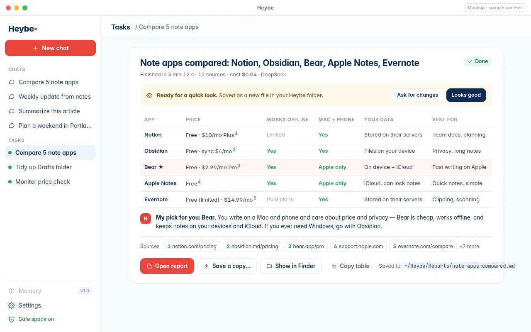Screen dimensions: 531x332
Task: Click the document icon on Open report
Action: pyautogui.click(x=149, y=266)
